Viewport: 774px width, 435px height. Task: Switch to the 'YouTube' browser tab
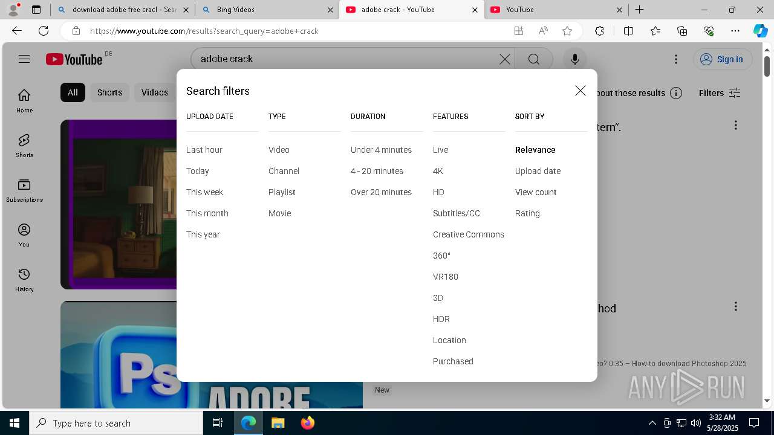[x=556, y=10]
